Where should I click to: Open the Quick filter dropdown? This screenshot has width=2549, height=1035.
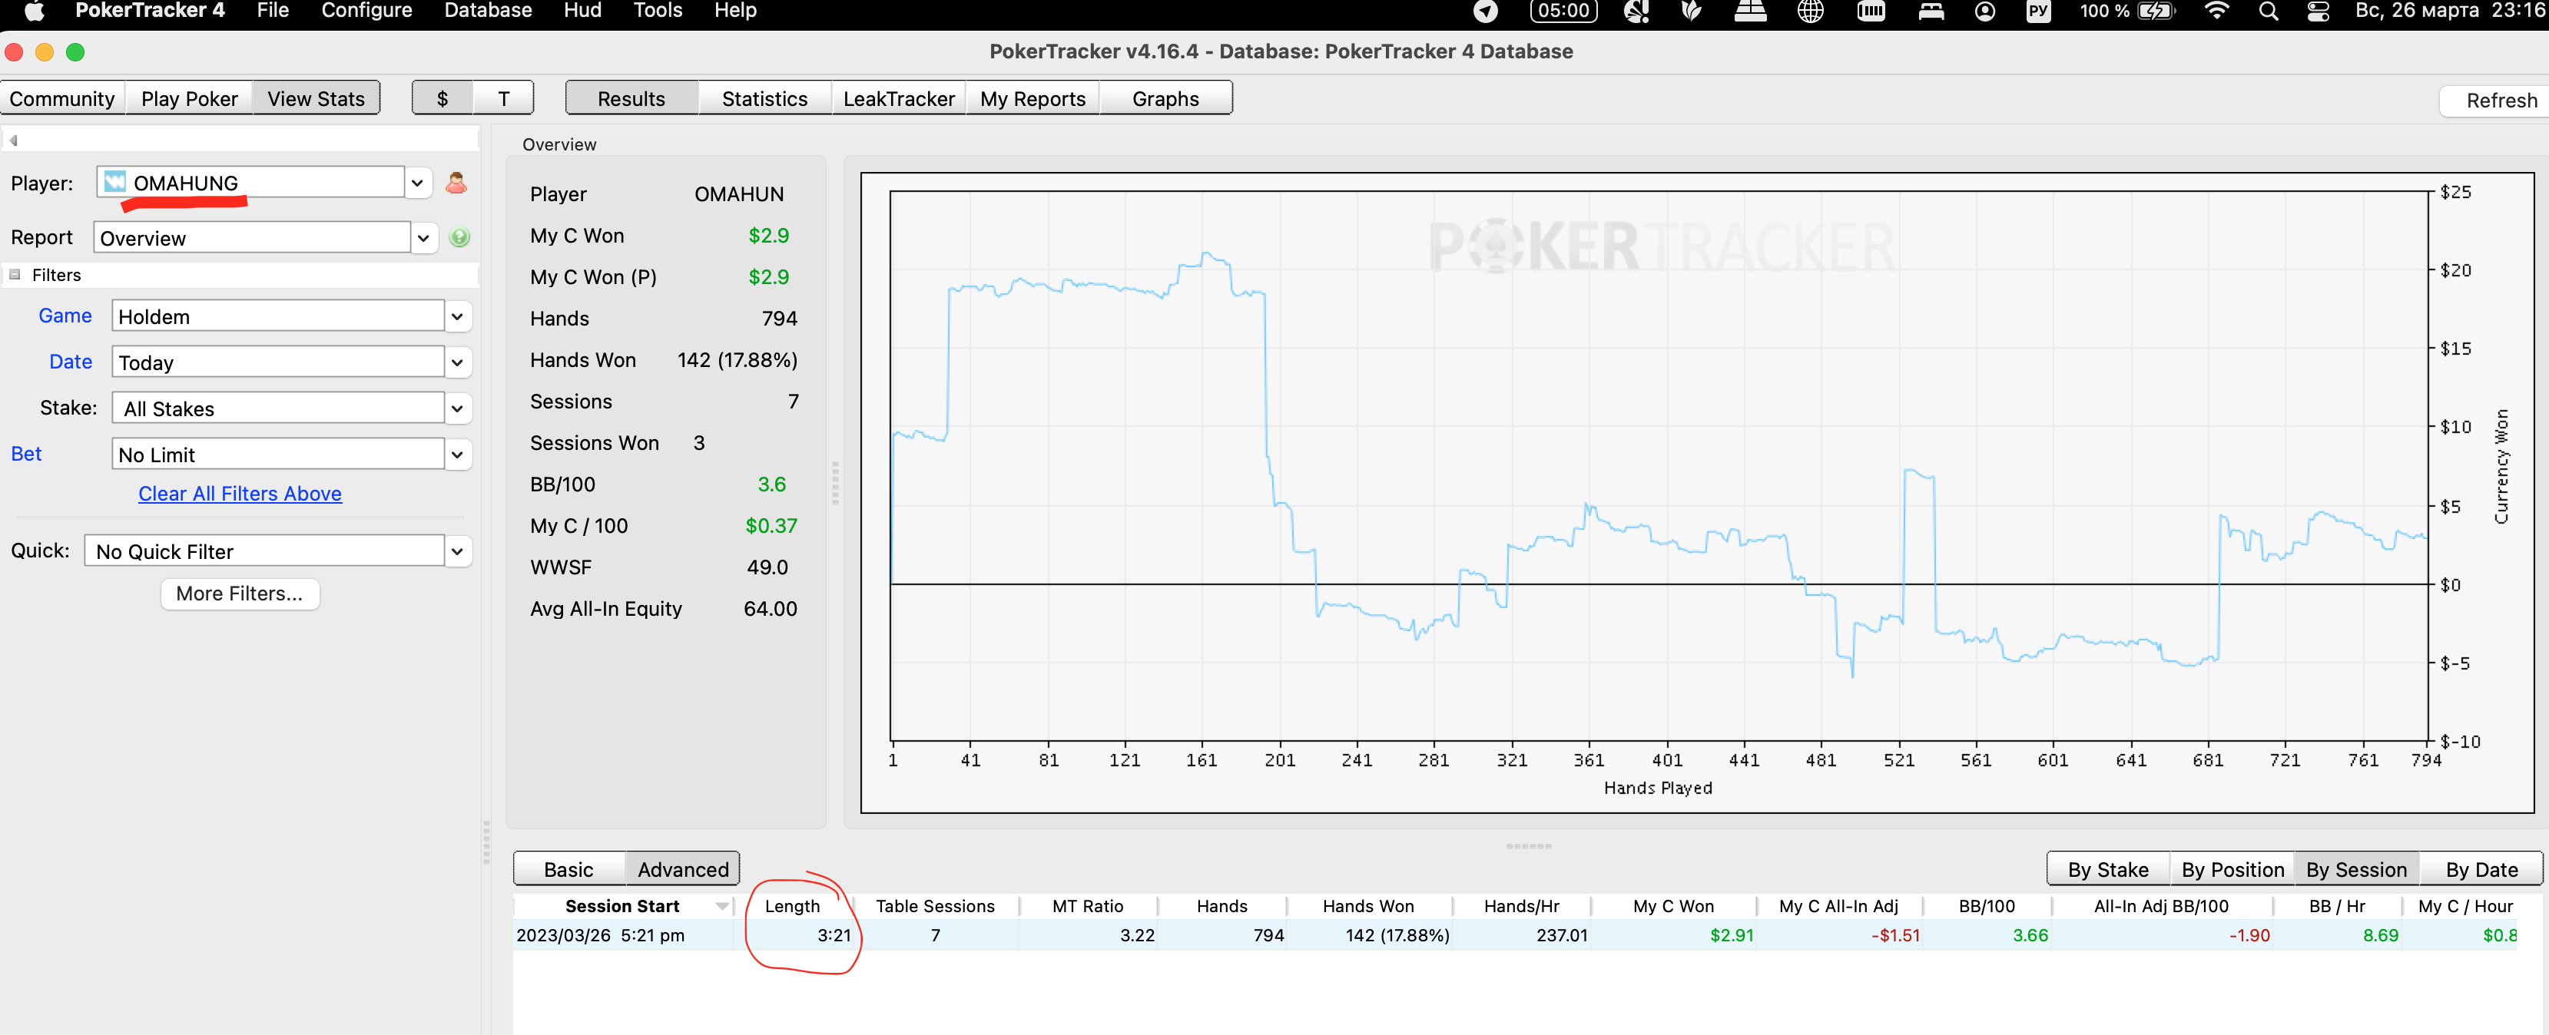[457, 551]
